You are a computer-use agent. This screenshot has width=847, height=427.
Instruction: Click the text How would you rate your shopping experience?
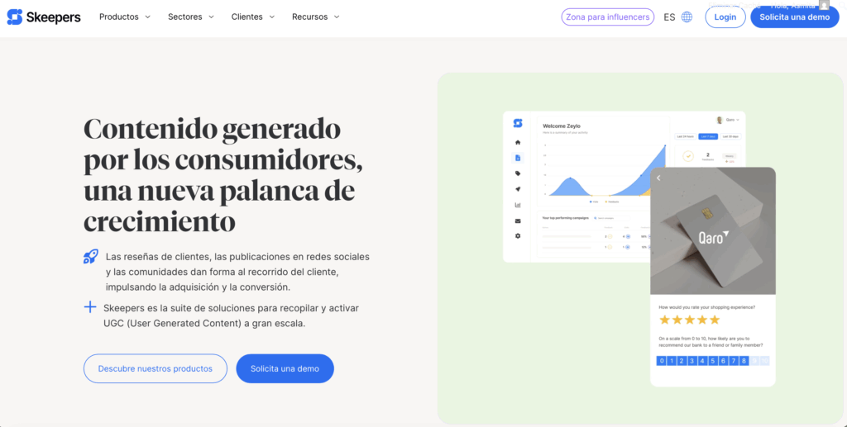(x=707, y=306)
